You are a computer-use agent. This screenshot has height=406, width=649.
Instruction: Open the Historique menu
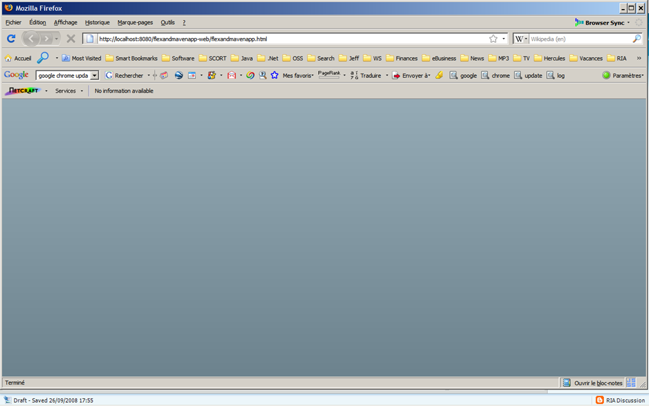tap(97, 22)
